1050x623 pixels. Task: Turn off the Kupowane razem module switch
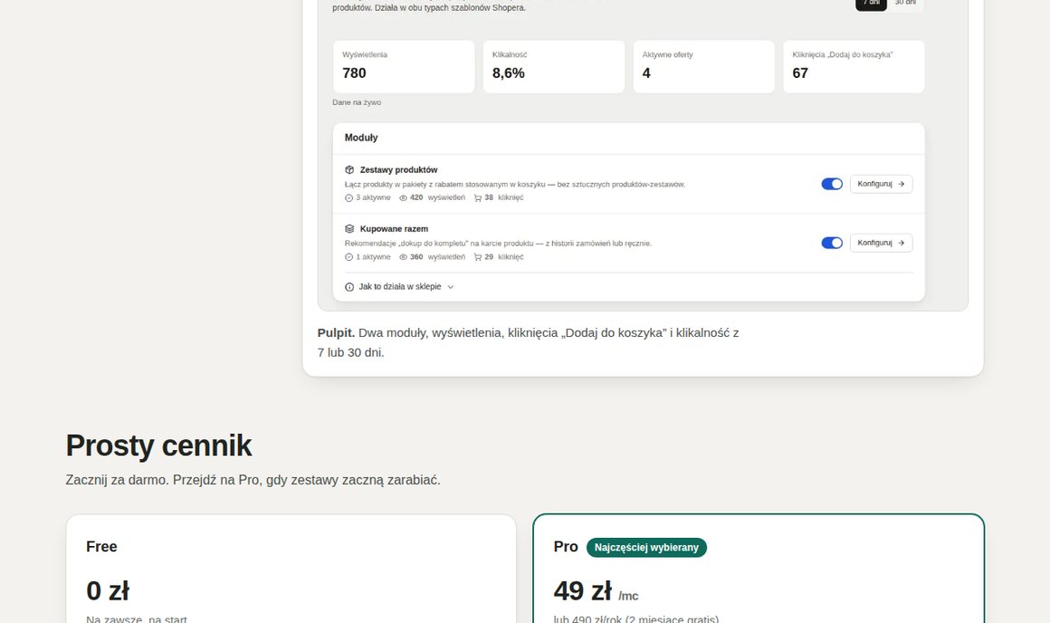(832, 243)
